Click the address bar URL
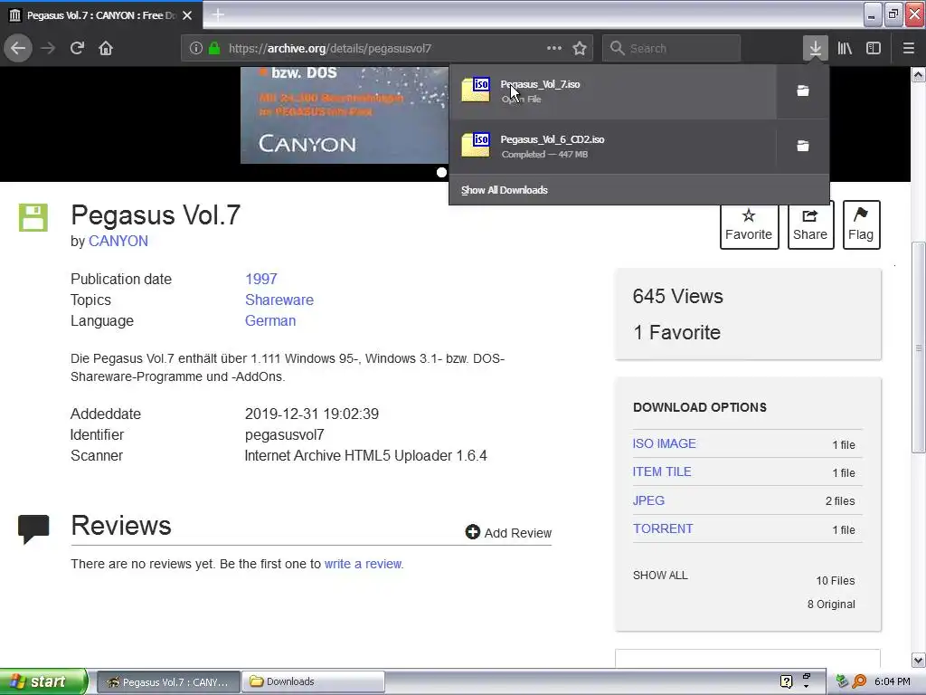 click(x=329, y=49)
